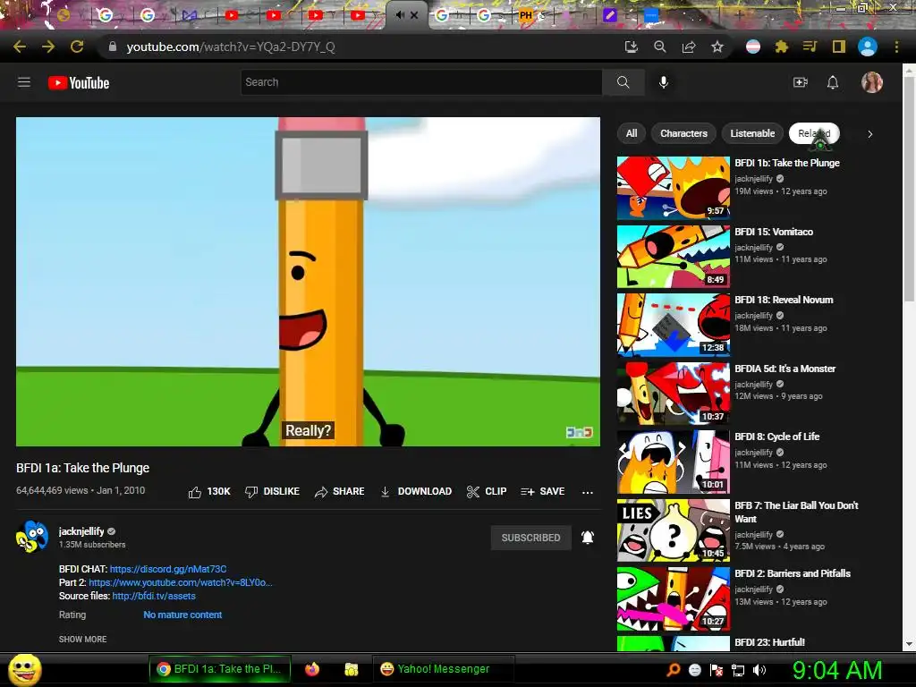
Task: Click the pink-blue striped extension icon
Action: pos(753,47)
